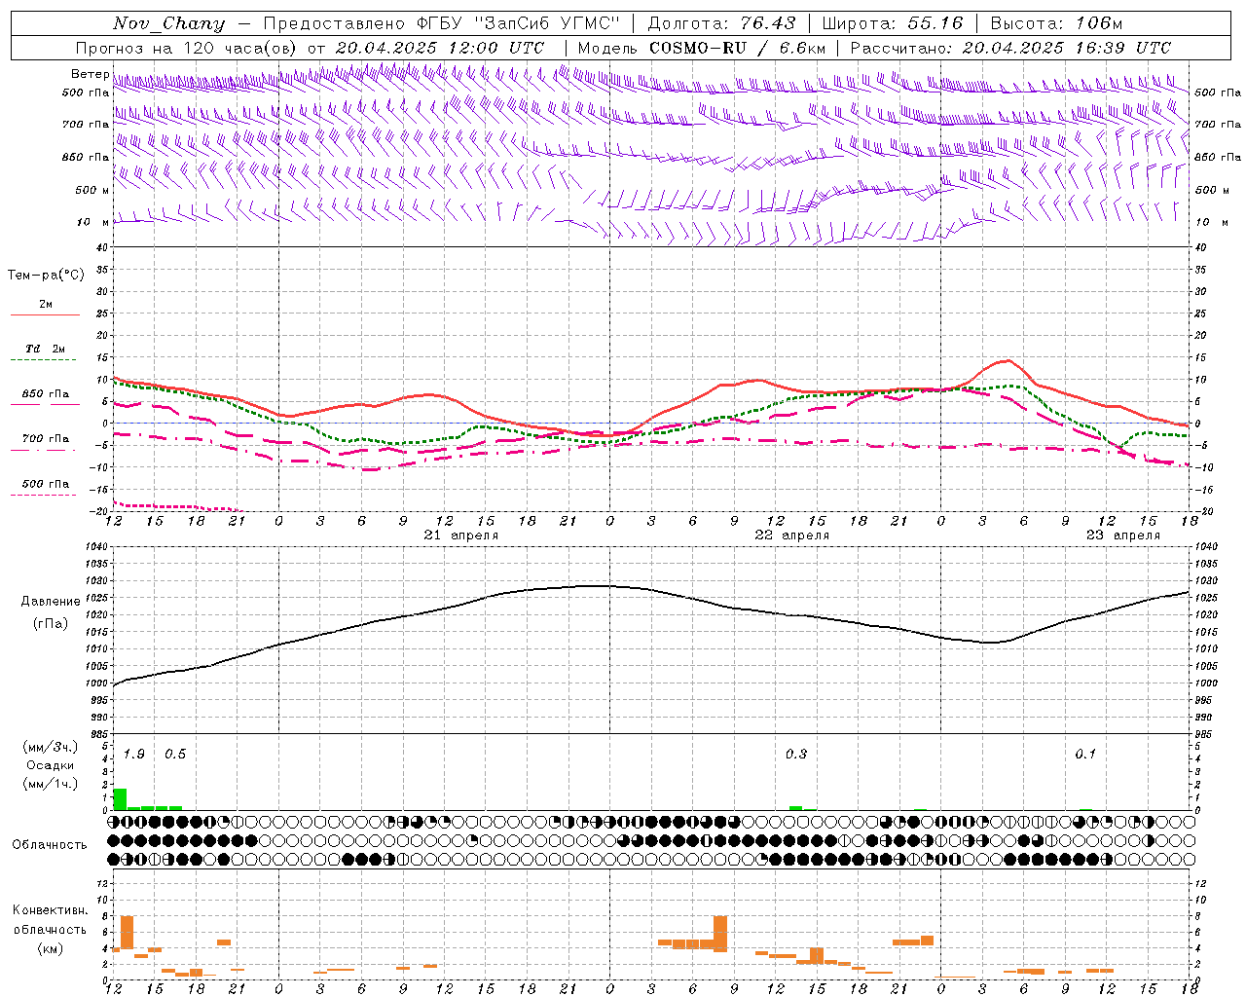Select the 700 гПа temperature legend line
Image resolution: width=1246 pixels, height=997 pixels.
pyautogui.click(x=45, y=450)
